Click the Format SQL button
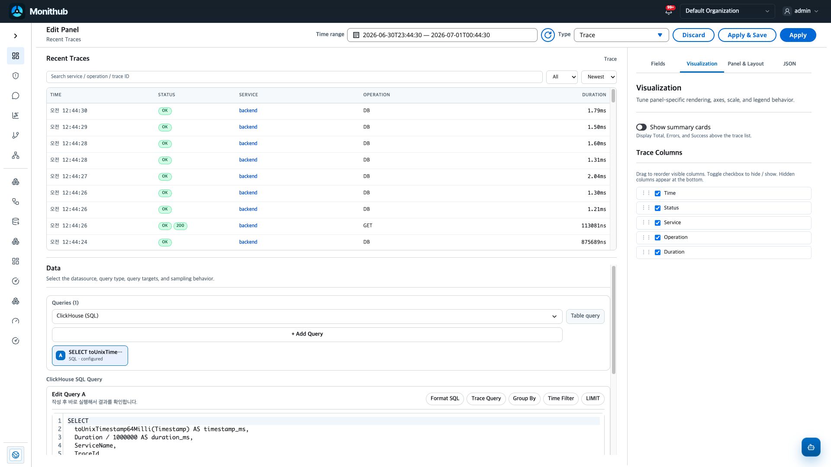 point(444,399)
